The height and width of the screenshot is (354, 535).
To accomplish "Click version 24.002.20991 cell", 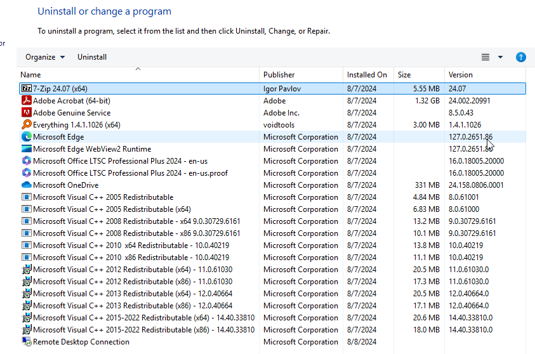I will click(x=469, y=101).
